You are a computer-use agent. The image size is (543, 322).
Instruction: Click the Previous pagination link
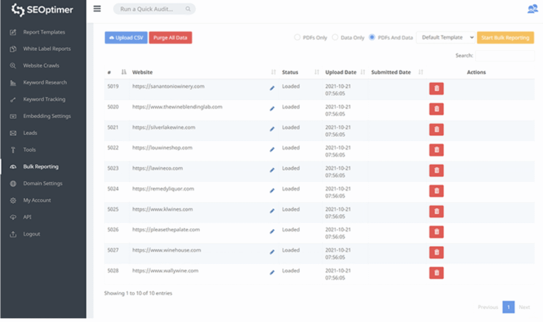tap(488, 307)
